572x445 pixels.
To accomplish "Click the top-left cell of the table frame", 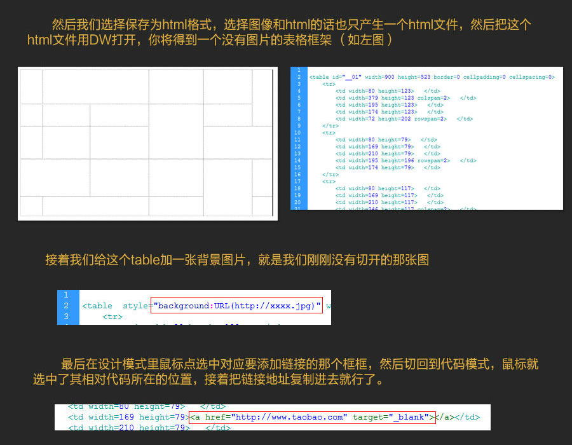I will [x=31, y=86].
